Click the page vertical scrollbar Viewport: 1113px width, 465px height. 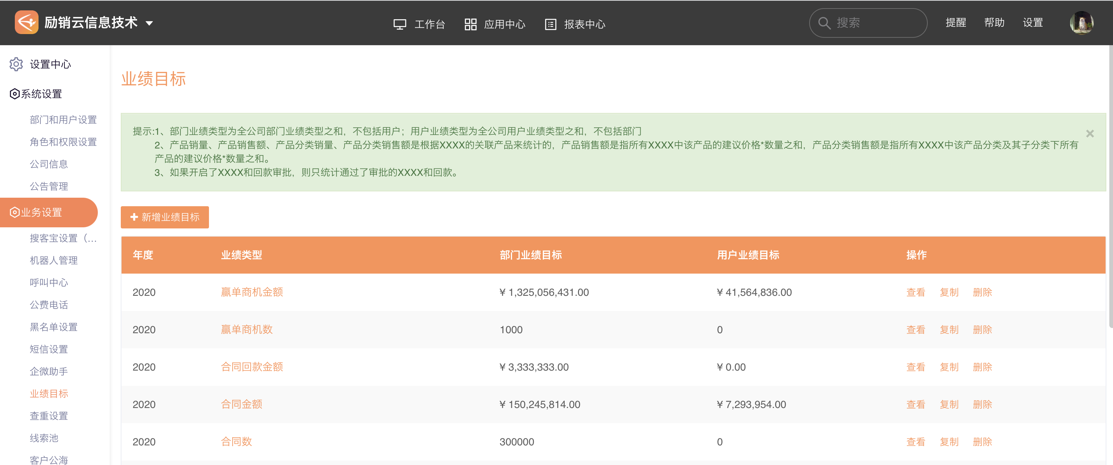tap(1110, 185)
